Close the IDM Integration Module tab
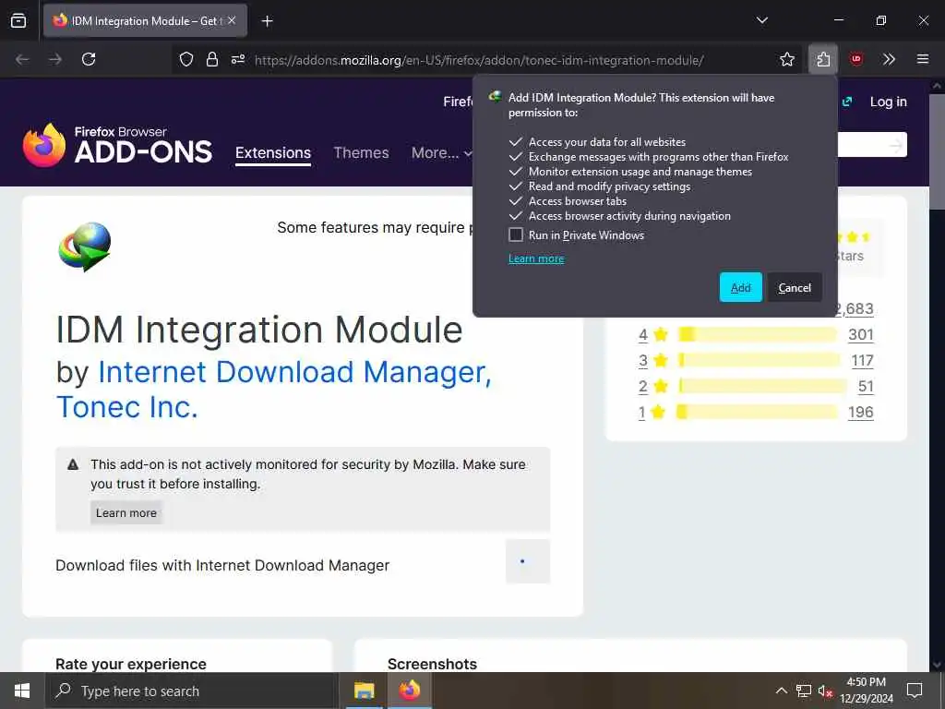Viewport: 945px width, 709px height. click(232, 20)
